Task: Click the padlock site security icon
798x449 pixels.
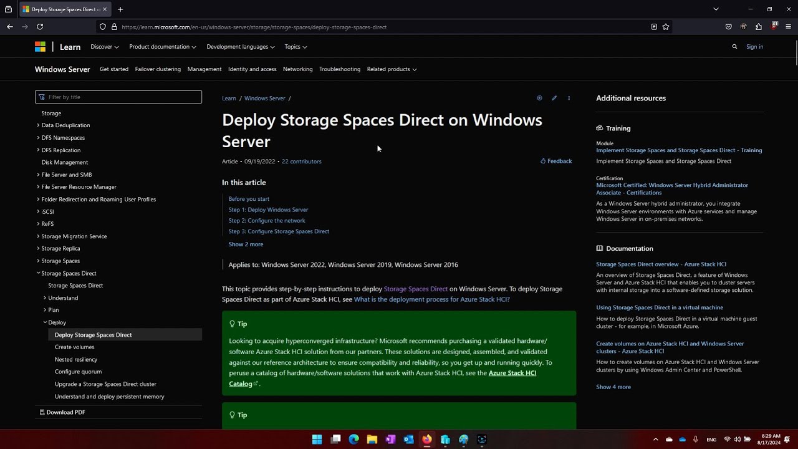Action: (x=114, y=27)
